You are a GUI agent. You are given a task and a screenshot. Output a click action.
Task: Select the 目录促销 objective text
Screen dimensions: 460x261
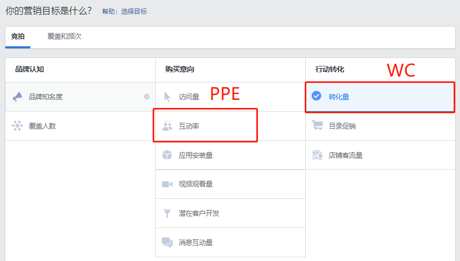point(342,126)
